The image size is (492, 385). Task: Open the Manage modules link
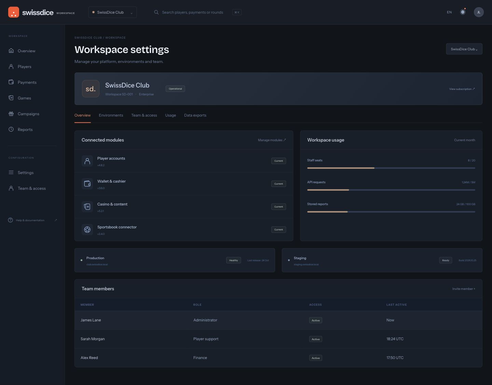point(272,140)
